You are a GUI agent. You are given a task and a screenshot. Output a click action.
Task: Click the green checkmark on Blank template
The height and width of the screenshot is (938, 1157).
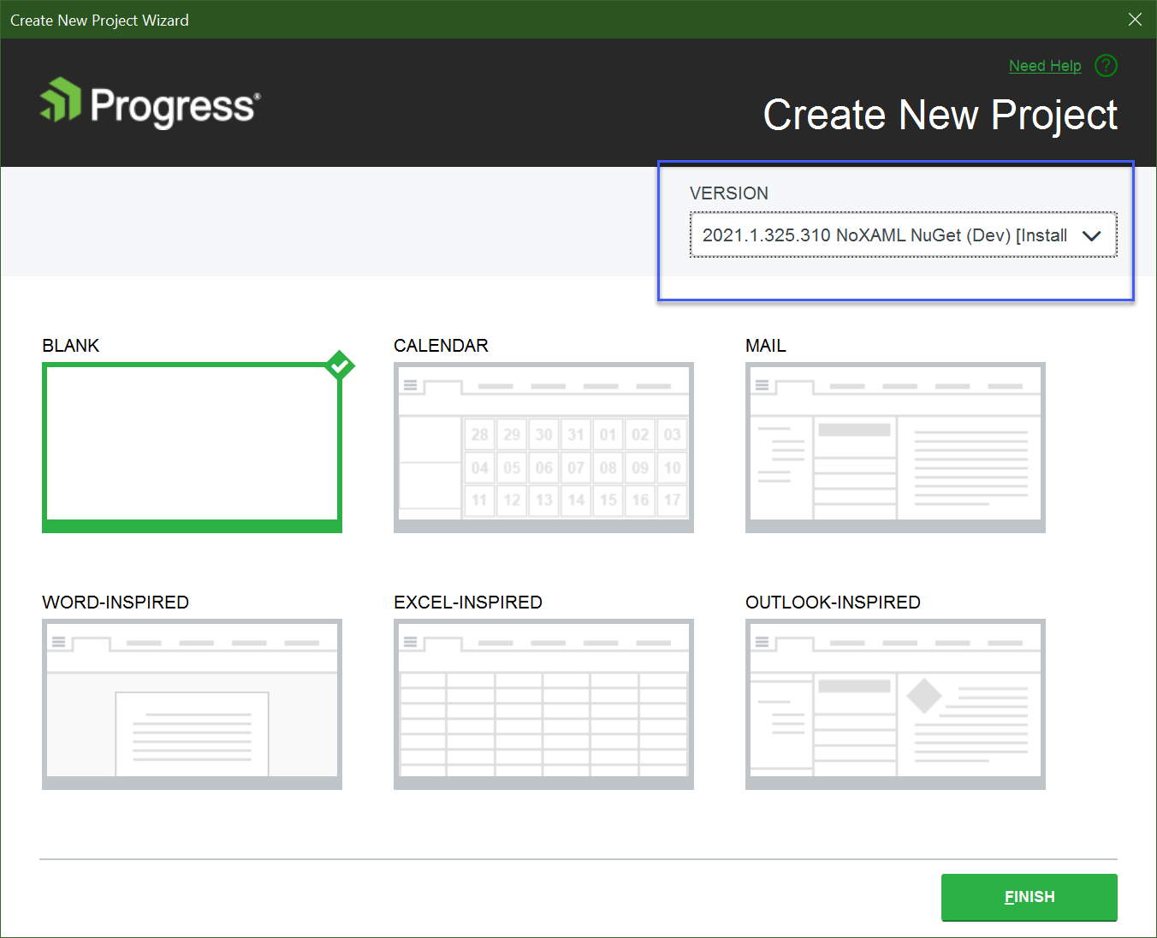click(x=340, y=365)
